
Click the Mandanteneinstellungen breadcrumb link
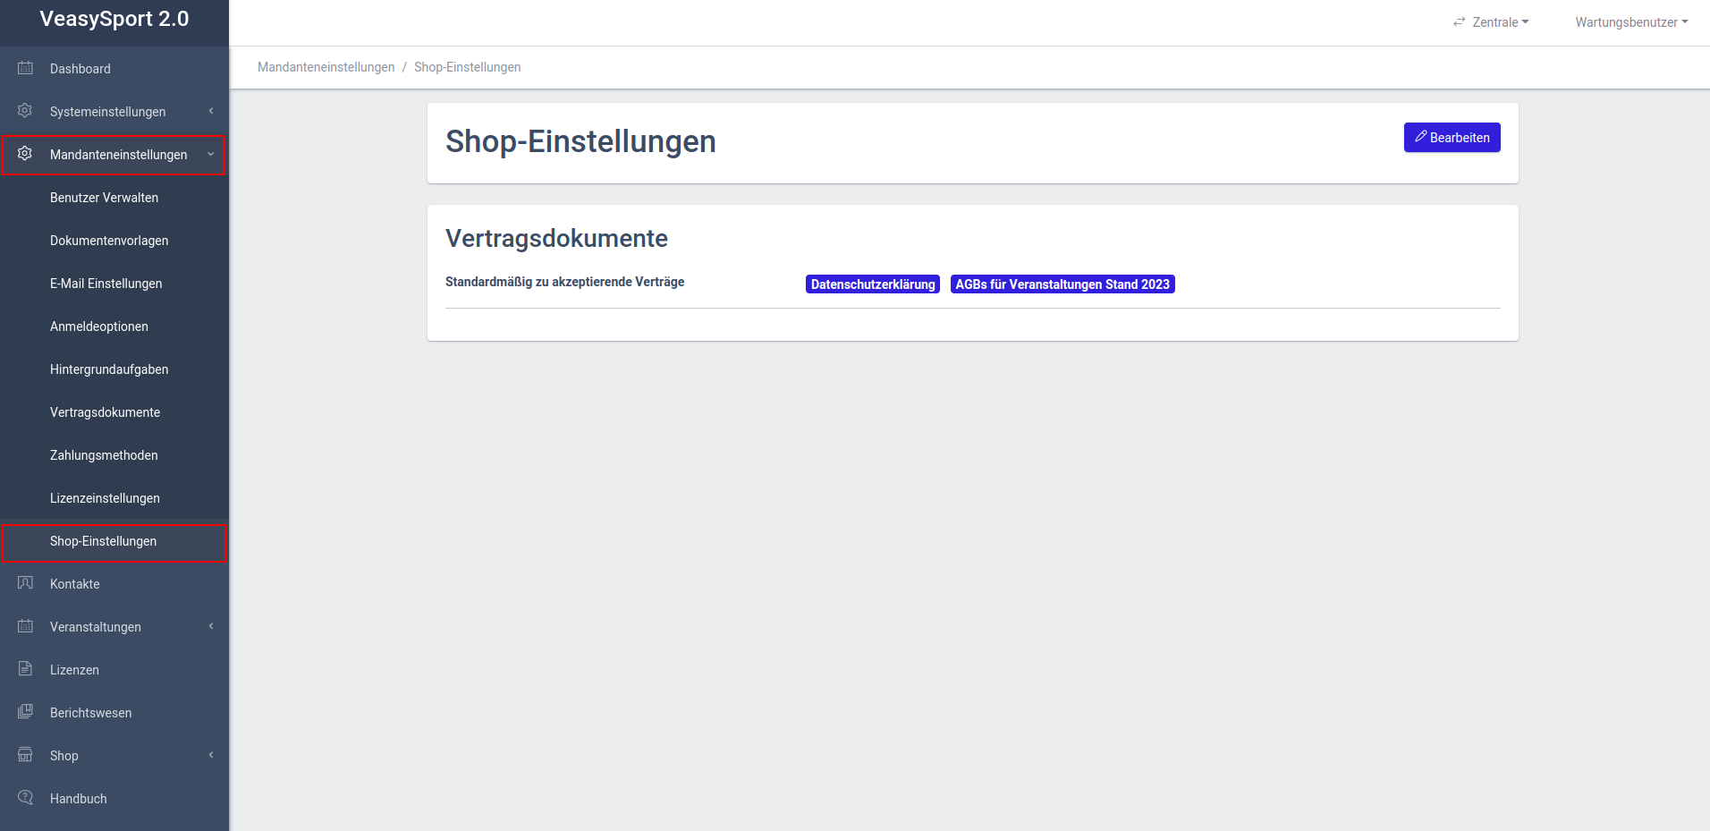326,67
